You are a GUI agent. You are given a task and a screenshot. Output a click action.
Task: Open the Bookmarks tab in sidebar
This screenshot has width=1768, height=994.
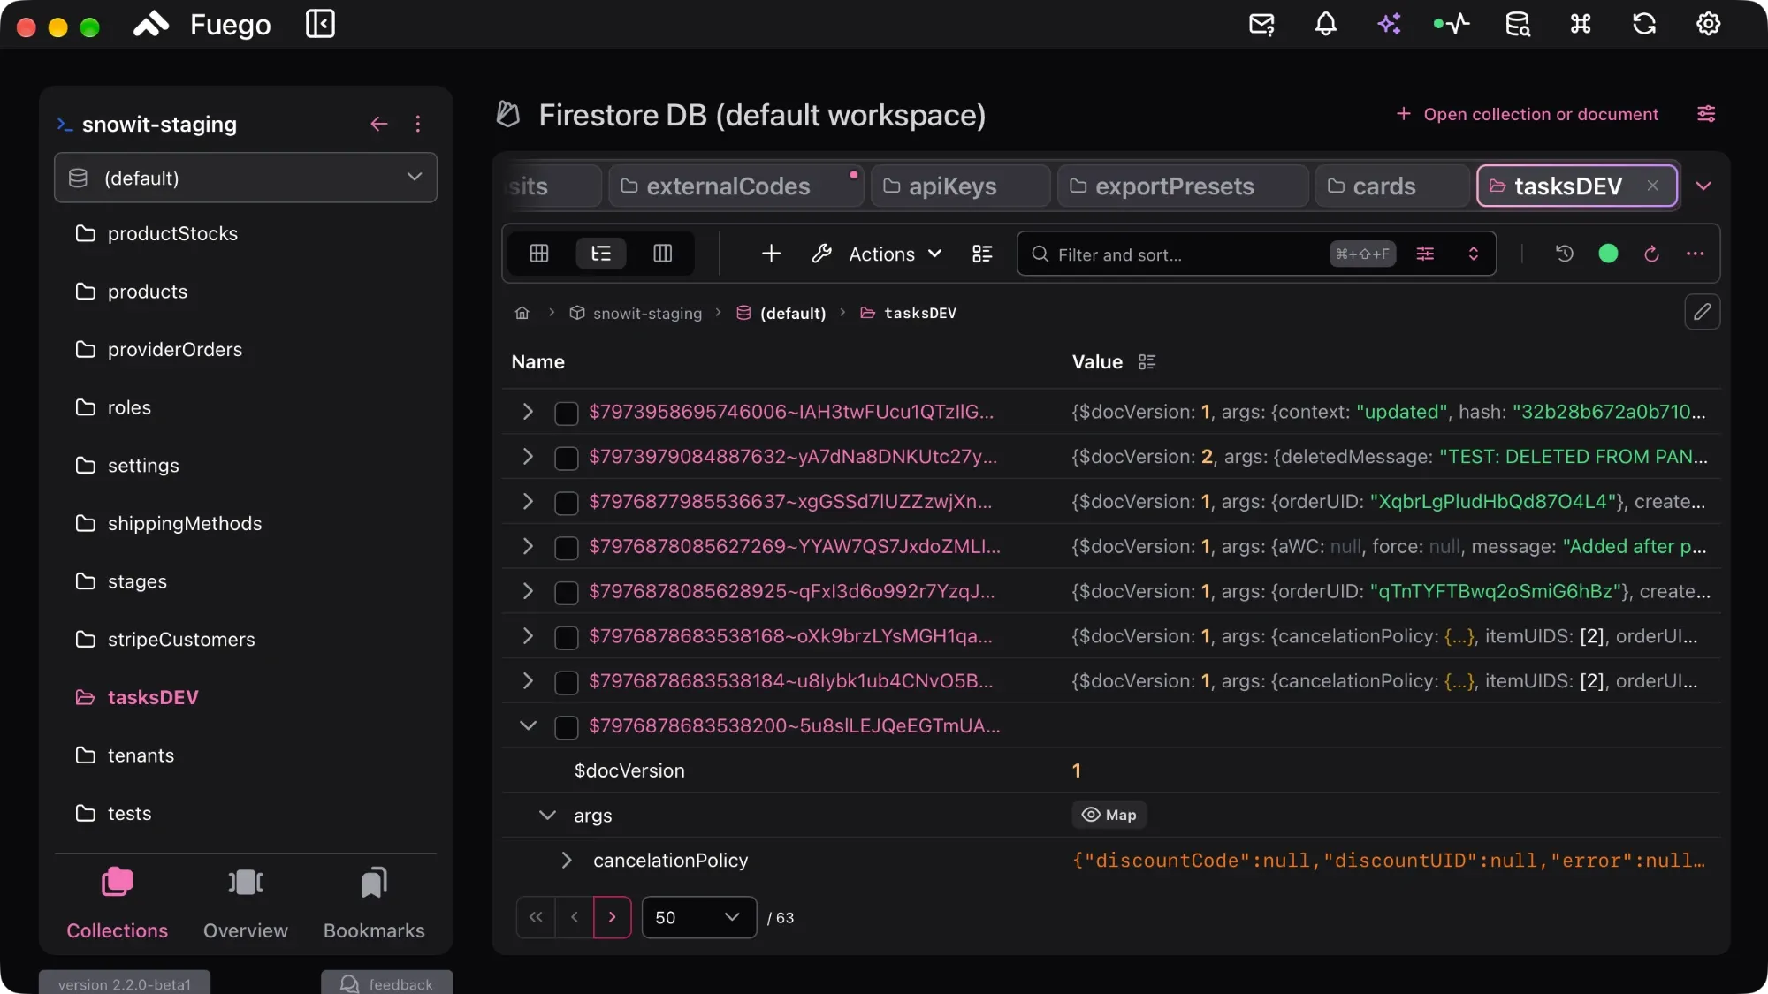coord(374,903)
